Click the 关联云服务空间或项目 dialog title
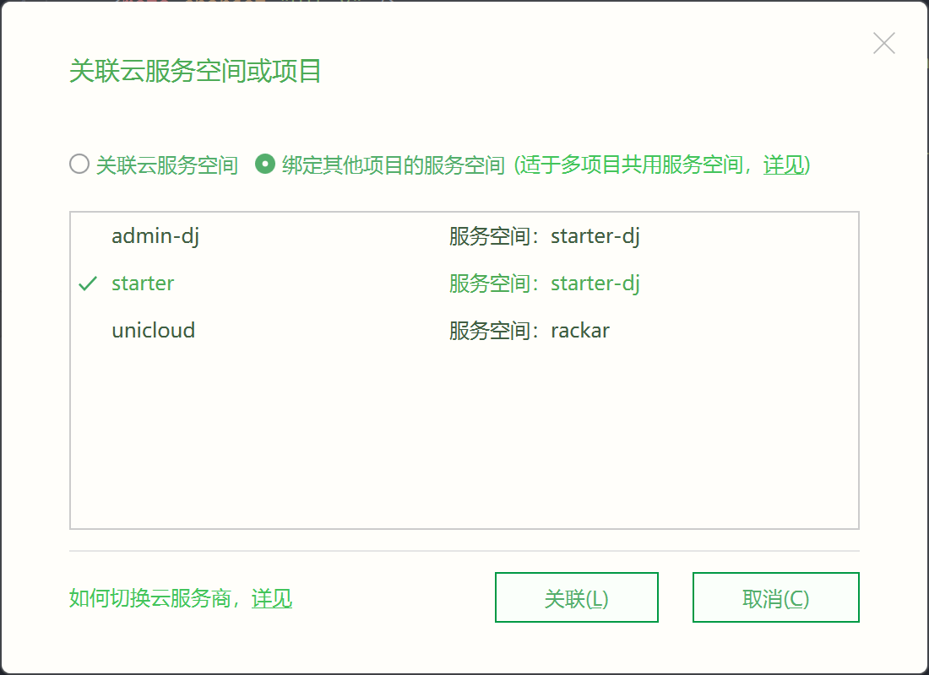Viewport: 929px width, 675px height. pos(196,72)
